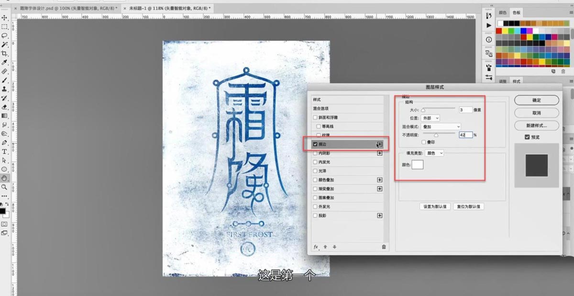574x296 pixels.
Task: Open the History panel icon
Action: 488,16
